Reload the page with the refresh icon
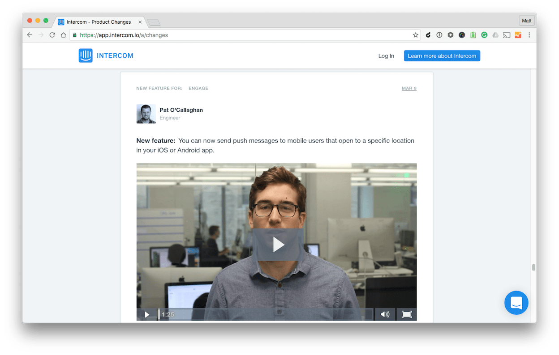559x355 pixels. (52, 35)
